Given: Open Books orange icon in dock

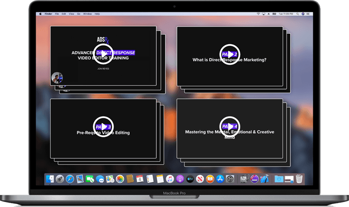Looking at the screenshot, I should pyautogui.click(x=210, y=179).
